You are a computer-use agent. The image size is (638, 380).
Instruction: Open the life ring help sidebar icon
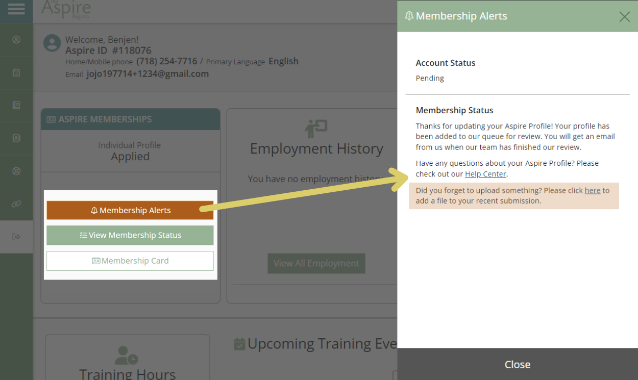click(x=16, y=171)
